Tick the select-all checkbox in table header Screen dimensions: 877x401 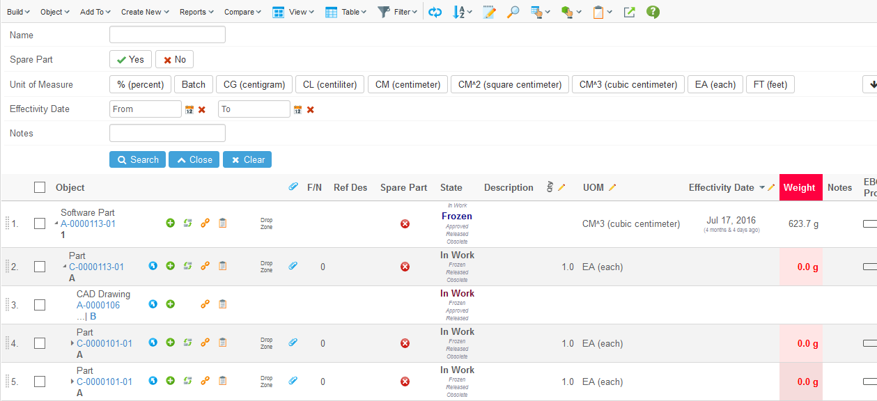click(x=40, y=187)
